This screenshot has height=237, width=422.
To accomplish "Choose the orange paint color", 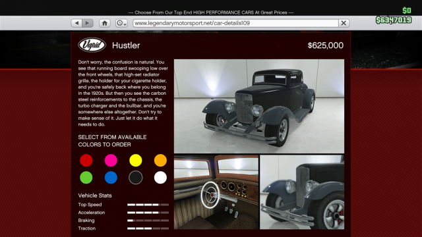I will 160,161.
